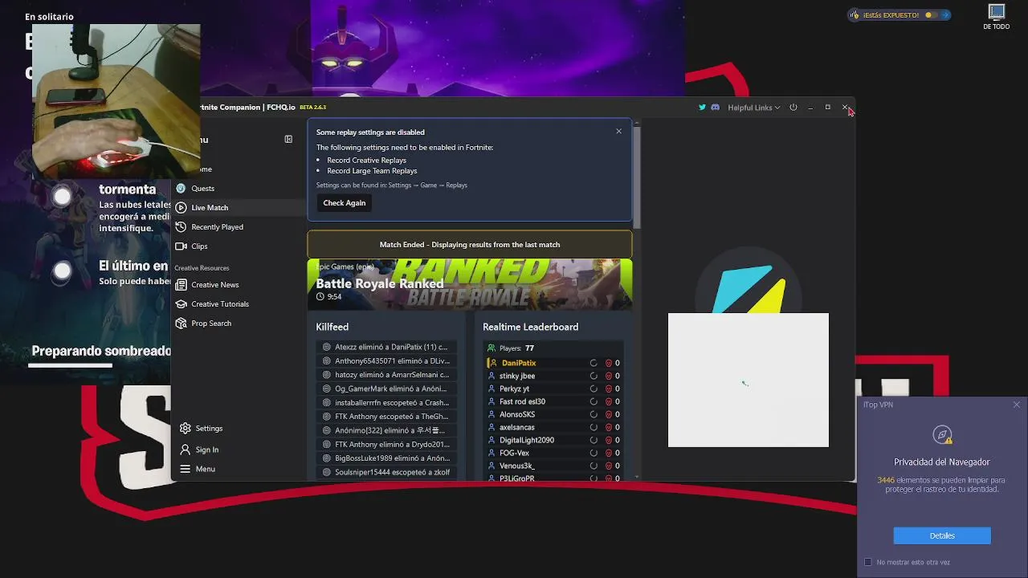Click the Quests V-Bucks icon
Viewport: 1028px width, 578px height.
click(x=181, y=189)
